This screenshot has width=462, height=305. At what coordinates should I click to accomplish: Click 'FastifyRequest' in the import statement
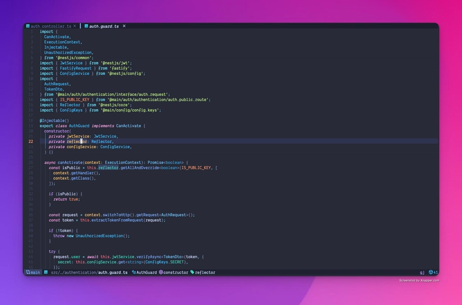coord(76,68)
